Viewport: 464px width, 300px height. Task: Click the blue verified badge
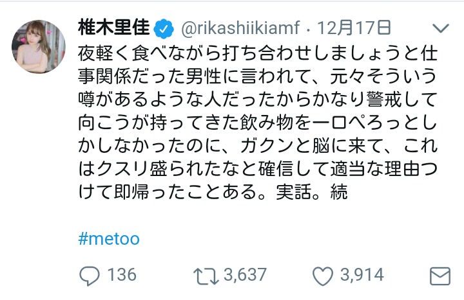point(164,28)
